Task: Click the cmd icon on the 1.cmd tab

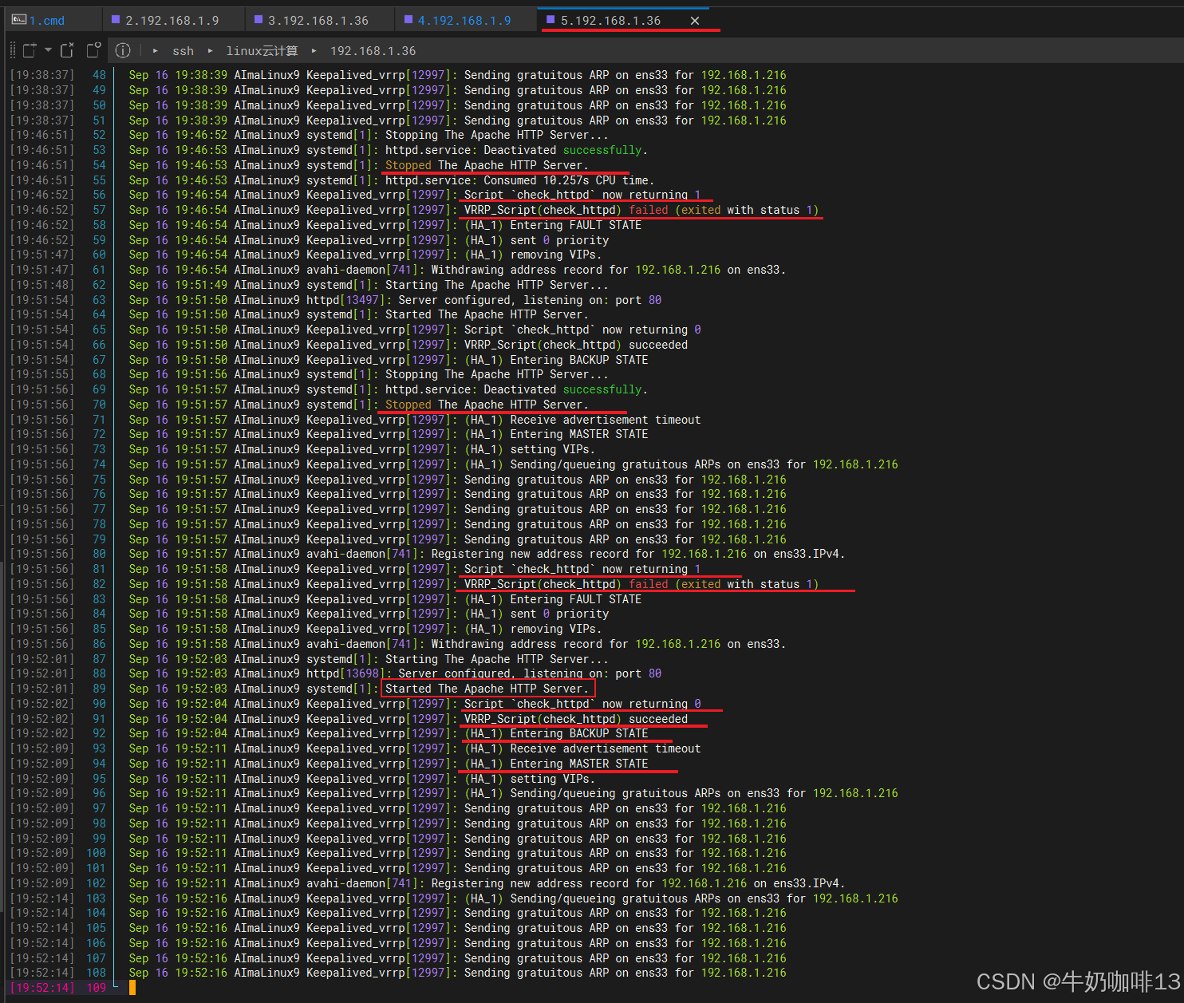Action: point(19,20)
